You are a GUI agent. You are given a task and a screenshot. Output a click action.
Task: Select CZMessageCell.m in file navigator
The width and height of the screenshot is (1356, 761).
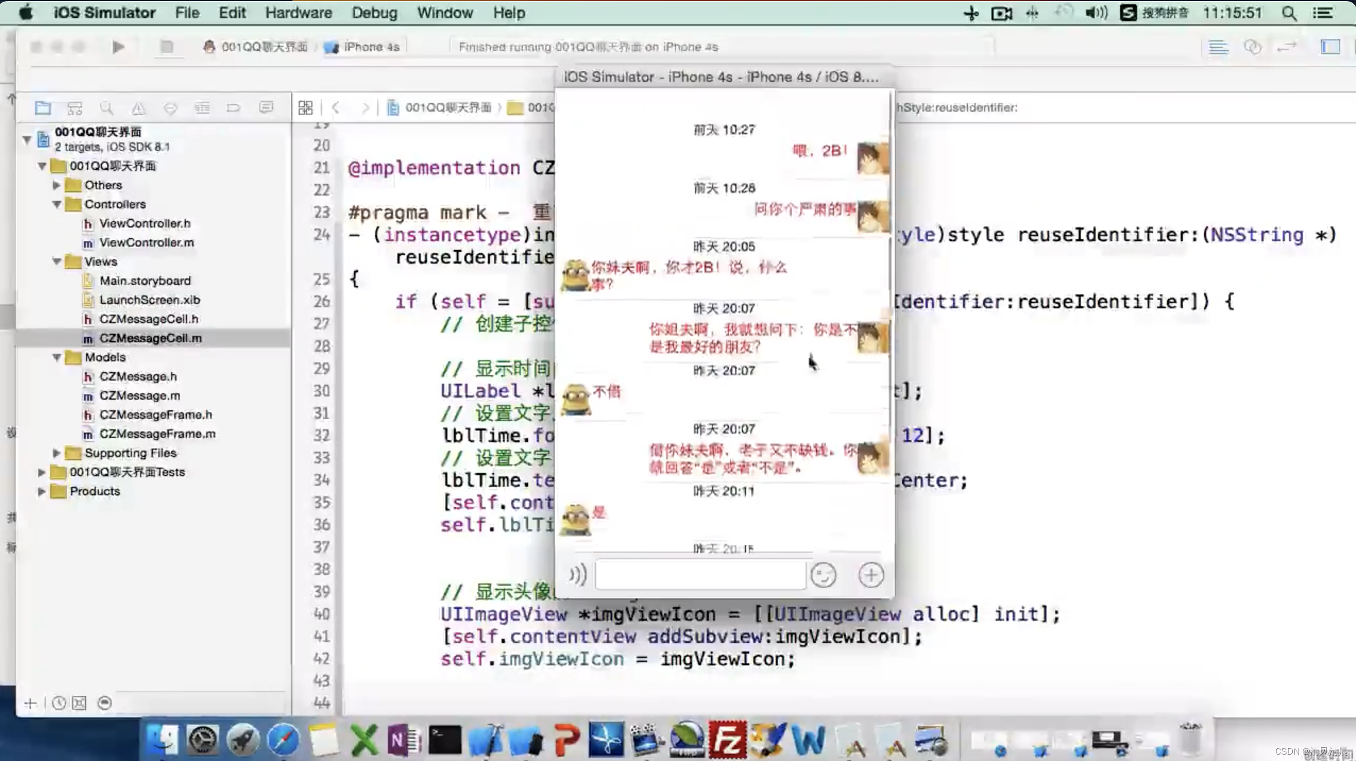150,337
